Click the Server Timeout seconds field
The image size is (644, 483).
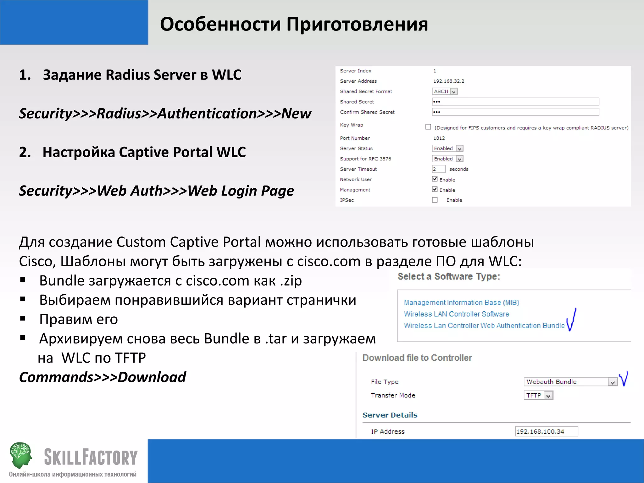tap(439, 169)
